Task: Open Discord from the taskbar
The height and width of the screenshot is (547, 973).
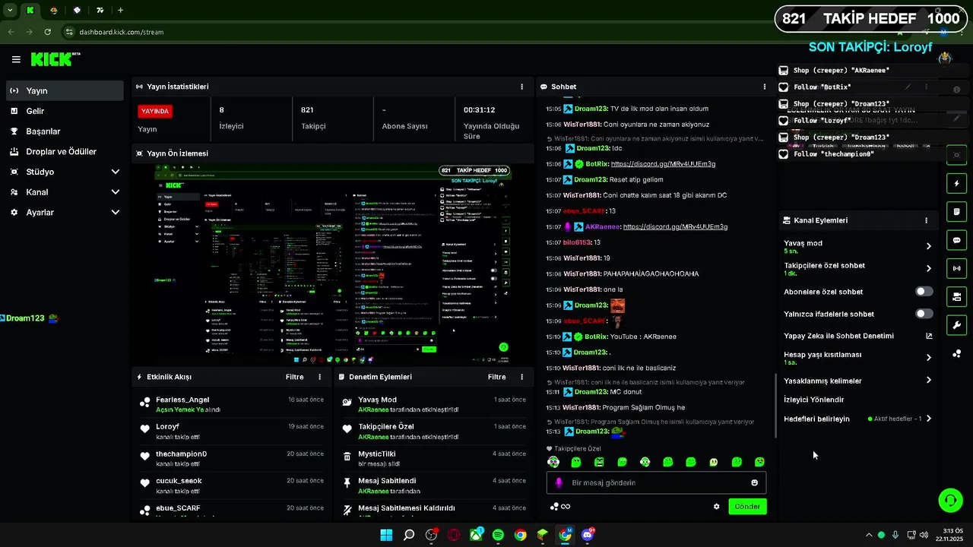Action: coord(587,535)
